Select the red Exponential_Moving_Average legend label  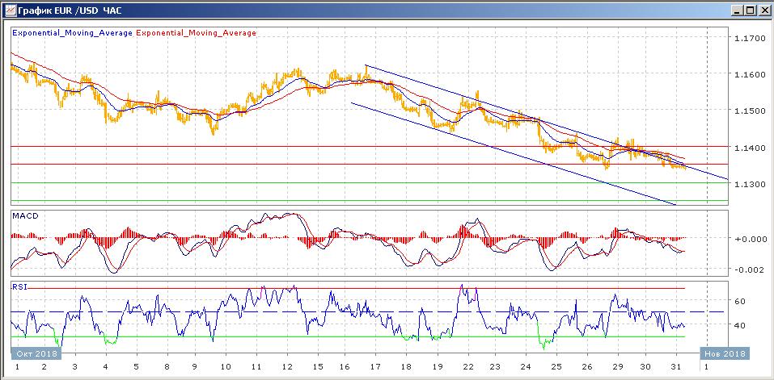196,33
